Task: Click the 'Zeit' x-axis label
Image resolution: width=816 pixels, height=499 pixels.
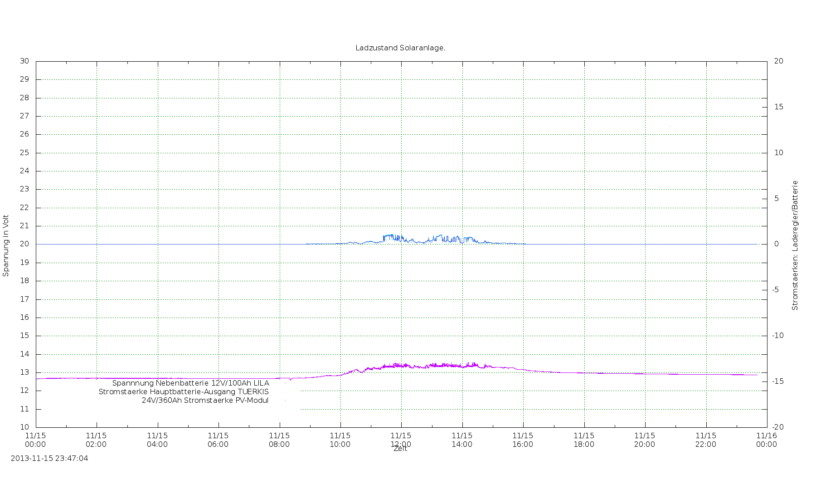Action: pyautogui.click(x=400, y=449)
